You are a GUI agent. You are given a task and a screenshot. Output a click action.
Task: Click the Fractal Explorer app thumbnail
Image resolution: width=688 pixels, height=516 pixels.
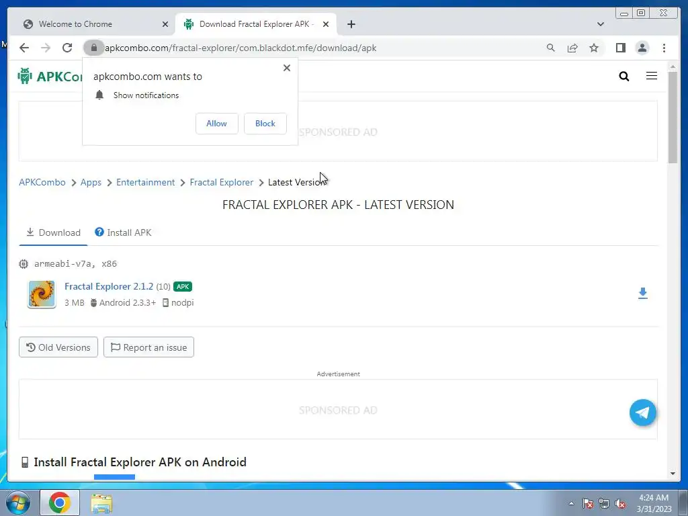pos(42,294)
